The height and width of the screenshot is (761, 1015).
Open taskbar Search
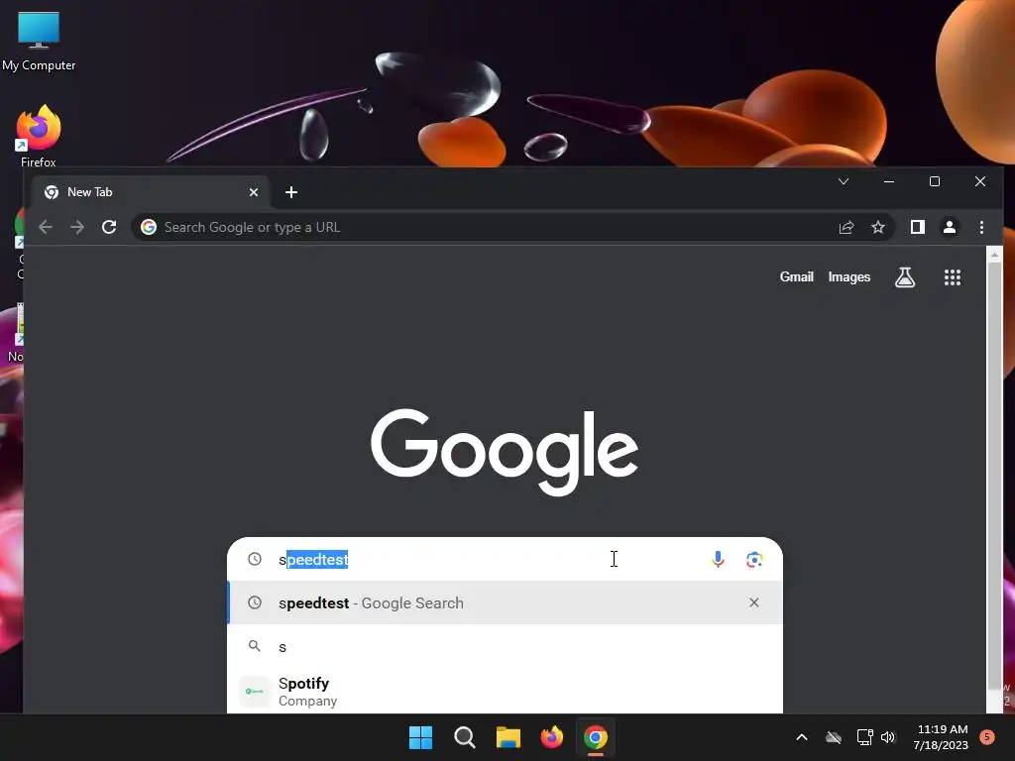[465, 737]
